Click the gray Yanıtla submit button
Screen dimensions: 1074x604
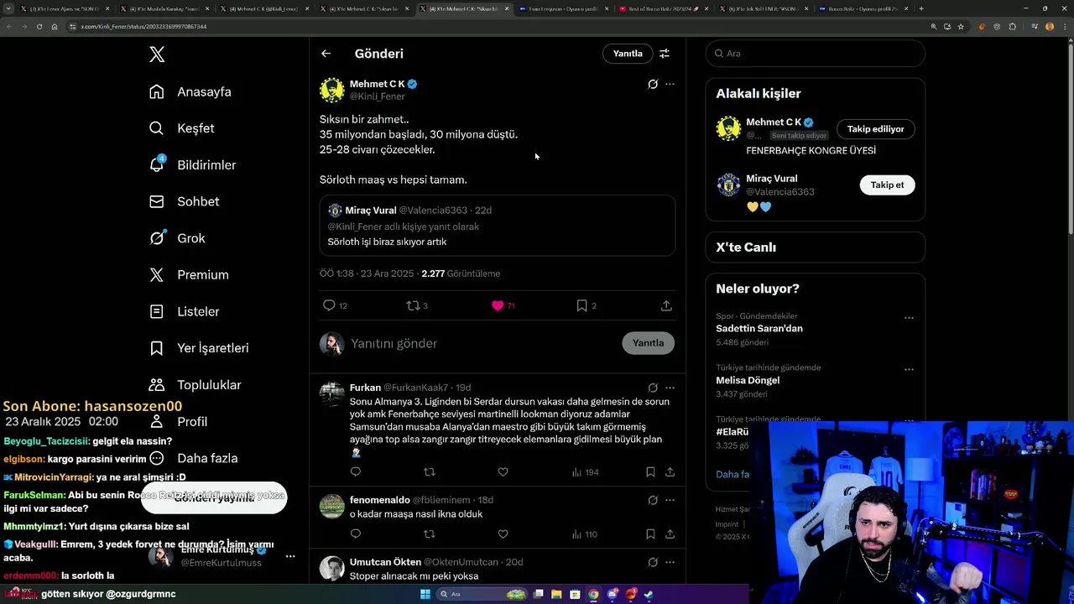point(648,343)
